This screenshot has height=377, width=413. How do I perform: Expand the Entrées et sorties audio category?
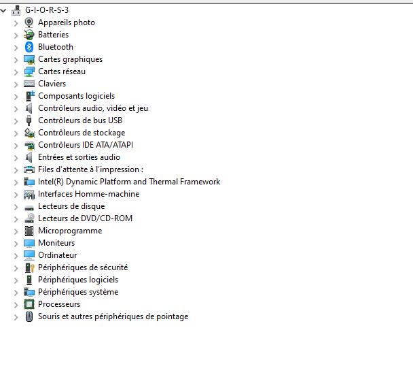click(x=16, y=158)
